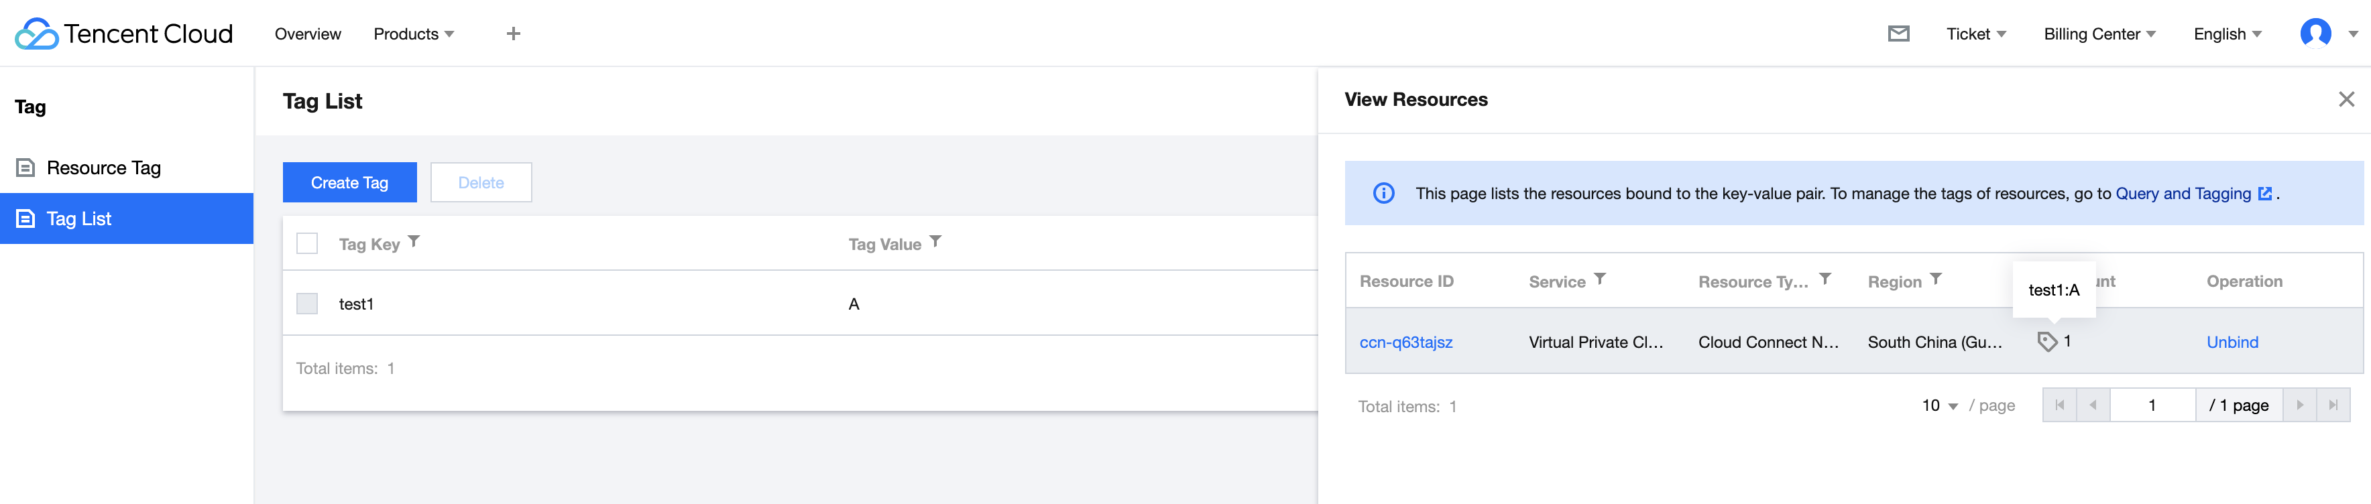Viewport: 2371px width, 504px height.
Task: Unbind the ccn-q63tajsz resource
Action: coord(2232,342)
